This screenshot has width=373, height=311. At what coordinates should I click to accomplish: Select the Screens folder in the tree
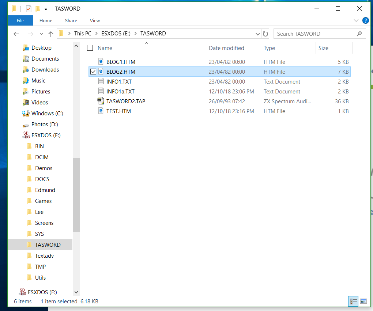[x=44, y=223]
